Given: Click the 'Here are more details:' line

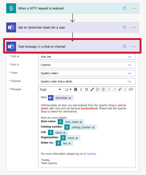Looking at the screenshot, I should [54, 118].
